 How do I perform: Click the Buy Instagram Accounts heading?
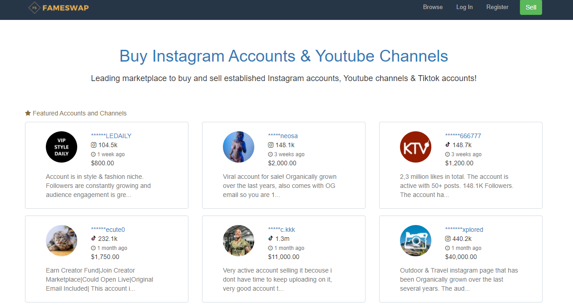point(284,56)
